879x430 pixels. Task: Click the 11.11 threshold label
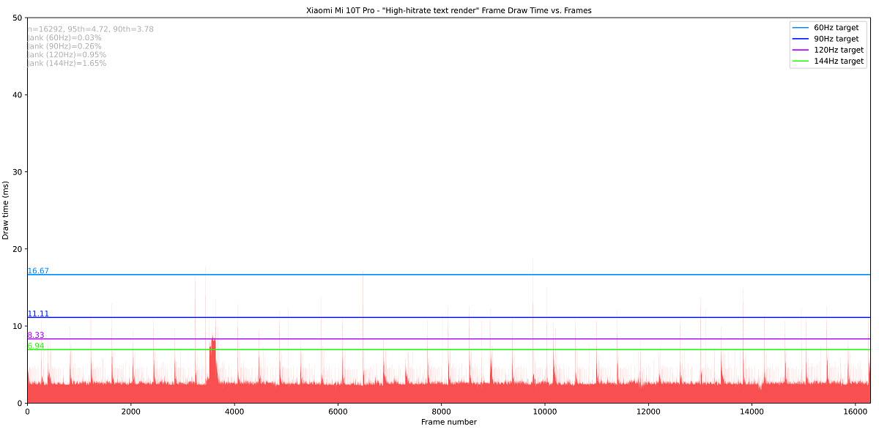(38, 314)
